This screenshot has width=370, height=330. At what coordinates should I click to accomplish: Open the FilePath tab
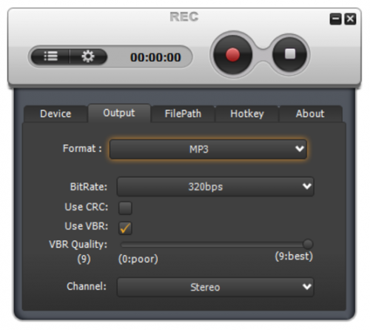coord(183,113)
